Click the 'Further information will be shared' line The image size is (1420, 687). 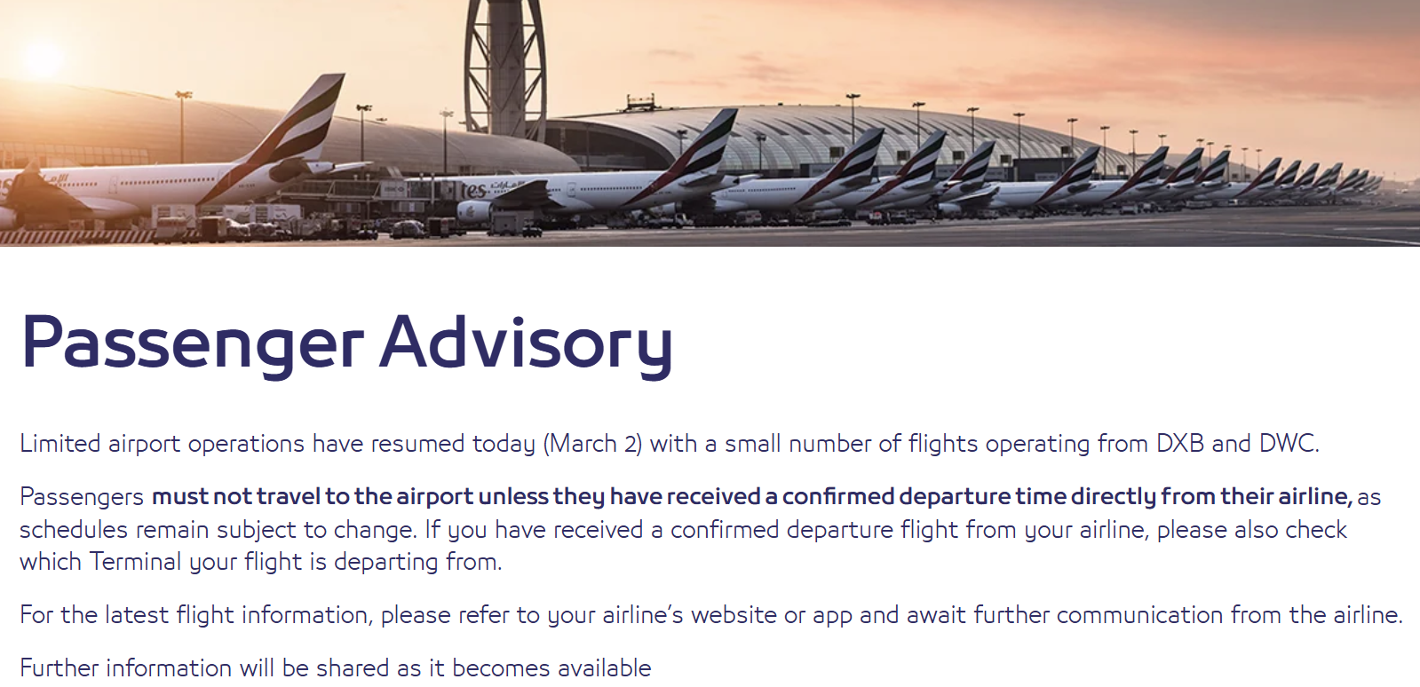pyautogui.click(x=335, y=667)
